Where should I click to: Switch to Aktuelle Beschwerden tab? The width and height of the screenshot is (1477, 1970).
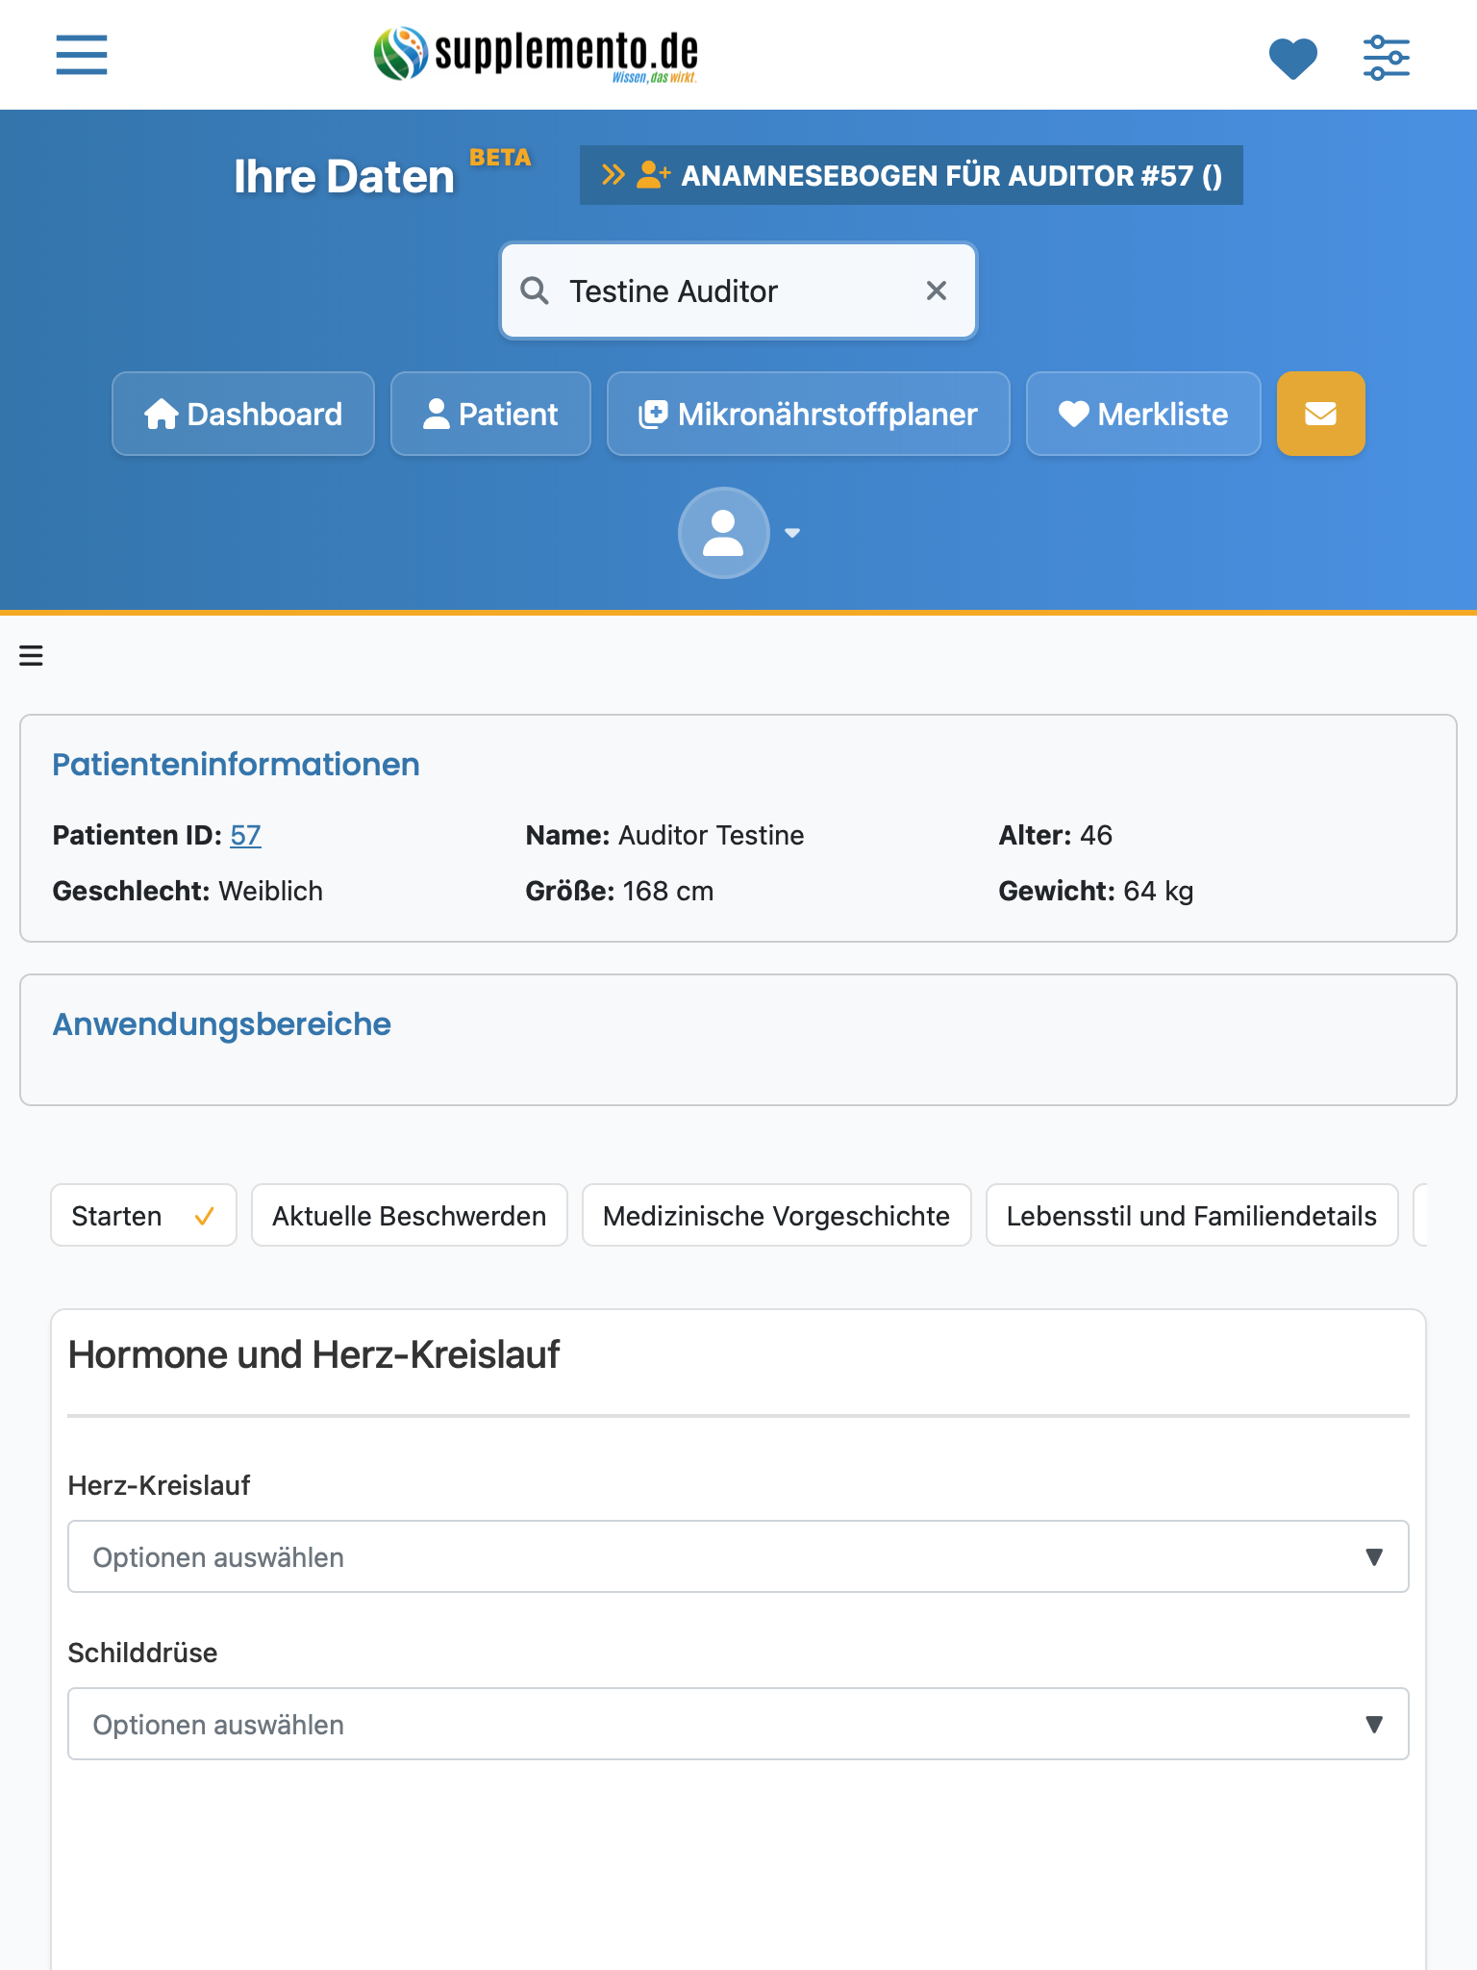pos(410,1216)
